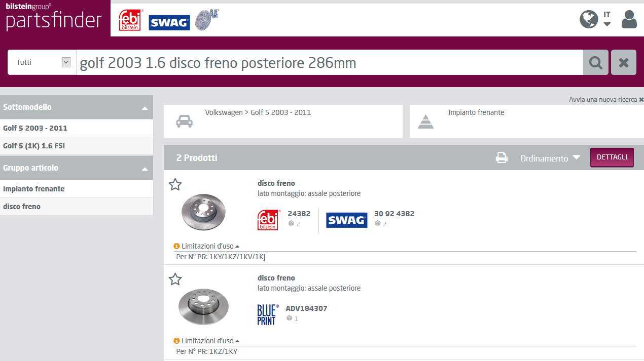Click first product's lato montaggio text

point(309,193)
